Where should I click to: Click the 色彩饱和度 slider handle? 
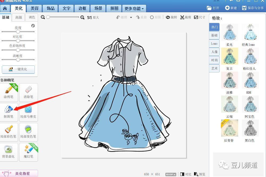pos(18,50)
